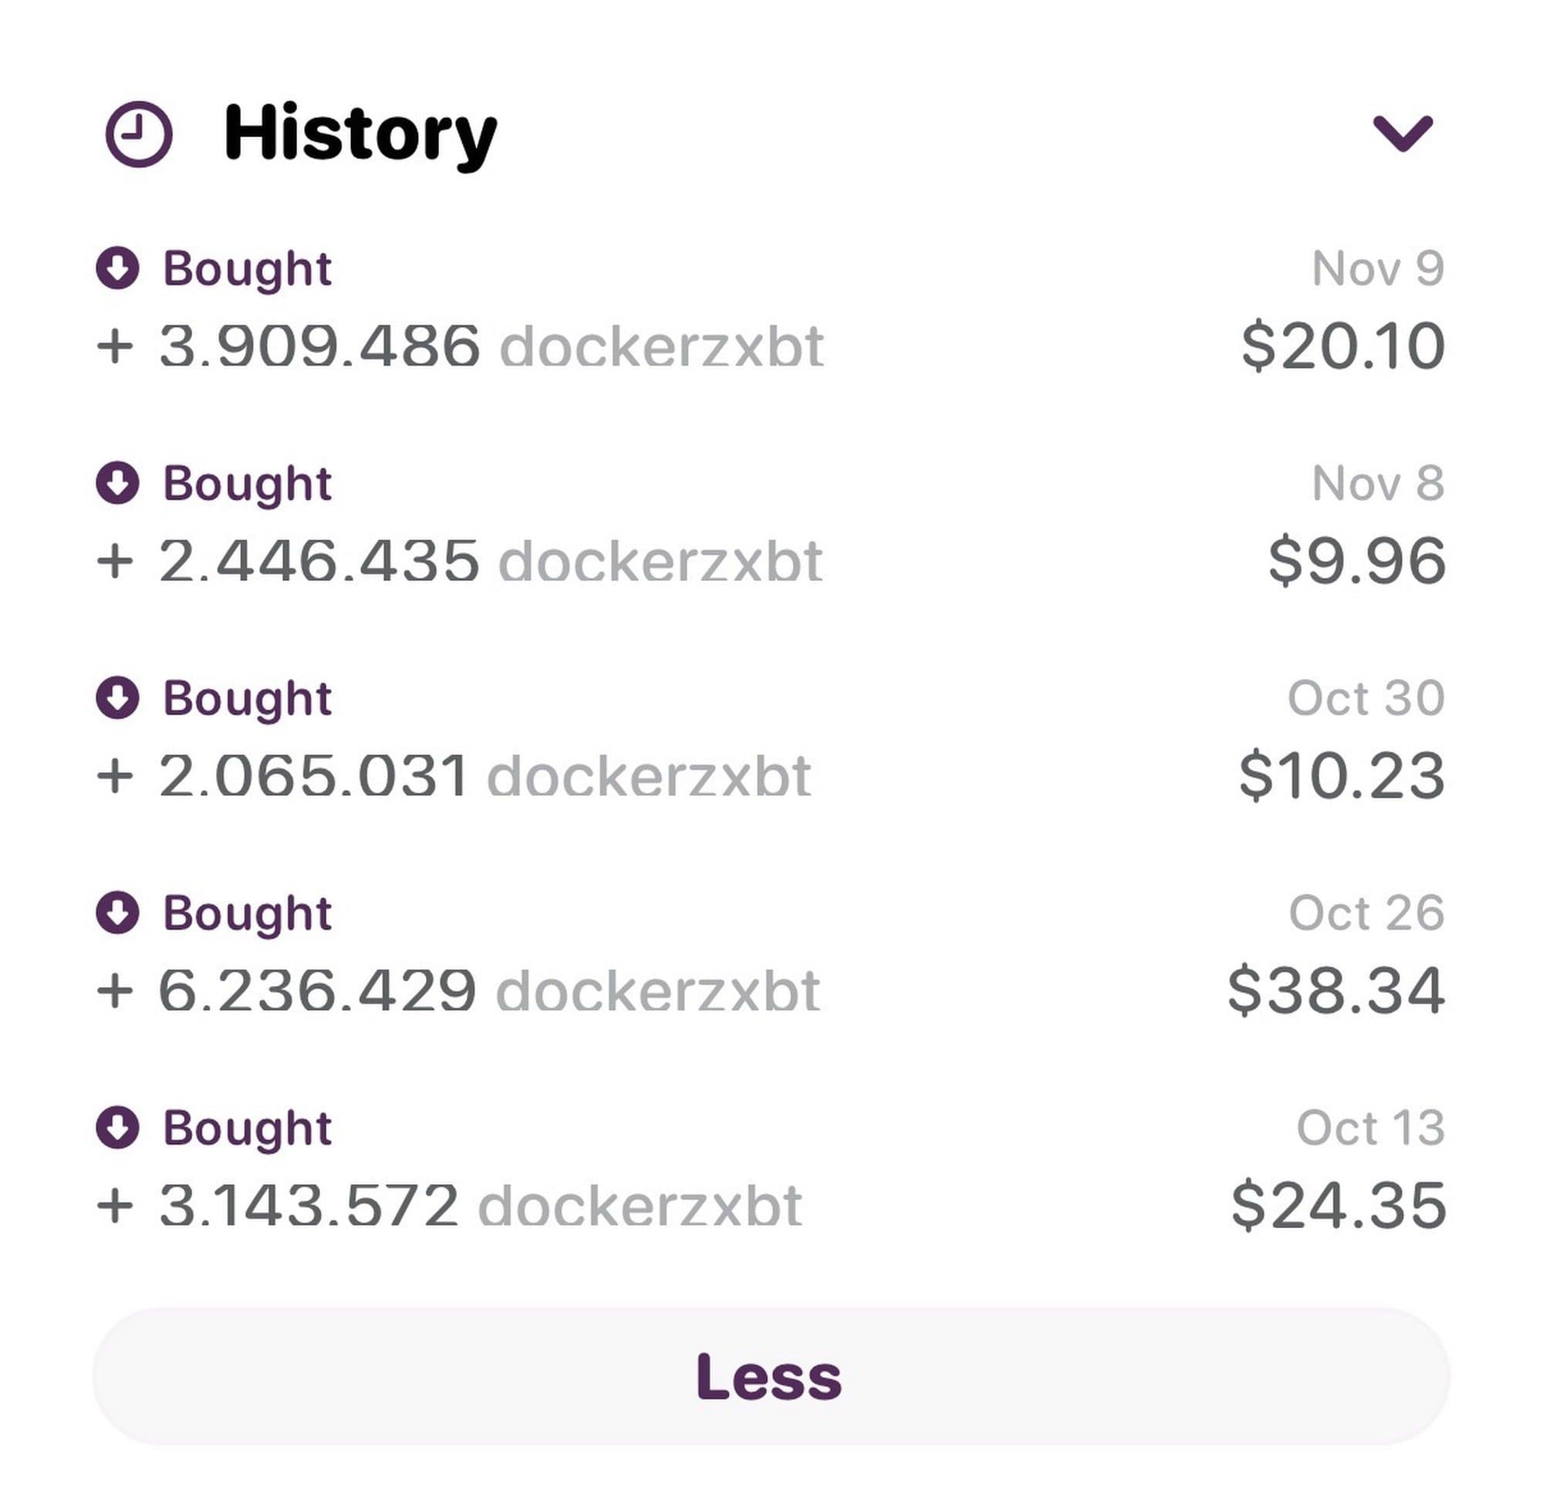Select the $38.34 transaction amount
This screenshot has height=1485, width=1543.
pos(1335,990)
